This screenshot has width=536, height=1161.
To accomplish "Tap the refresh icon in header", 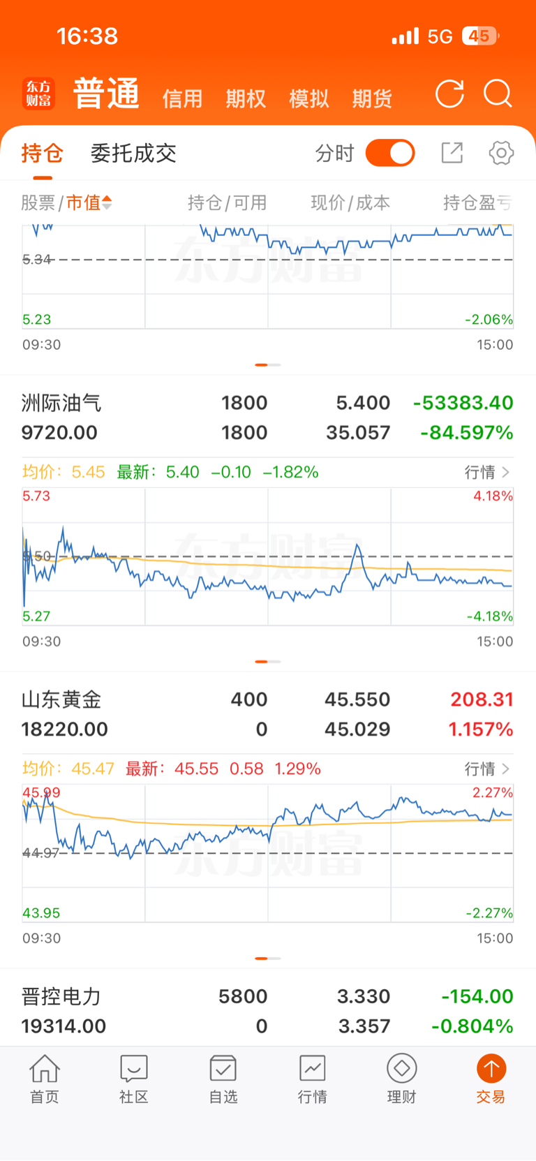I will click(x=449, y=94).
